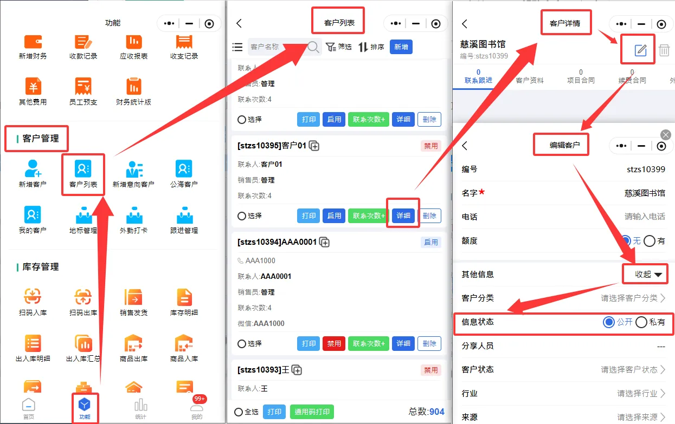Viewport: 675px width, 424px height.
Task: Tick the 全选 select-all option
Action: tap(239, 412)
